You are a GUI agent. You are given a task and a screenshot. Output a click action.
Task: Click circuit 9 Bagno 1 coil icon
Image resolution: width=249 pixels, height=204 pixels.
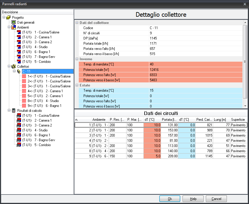point(24,106)
